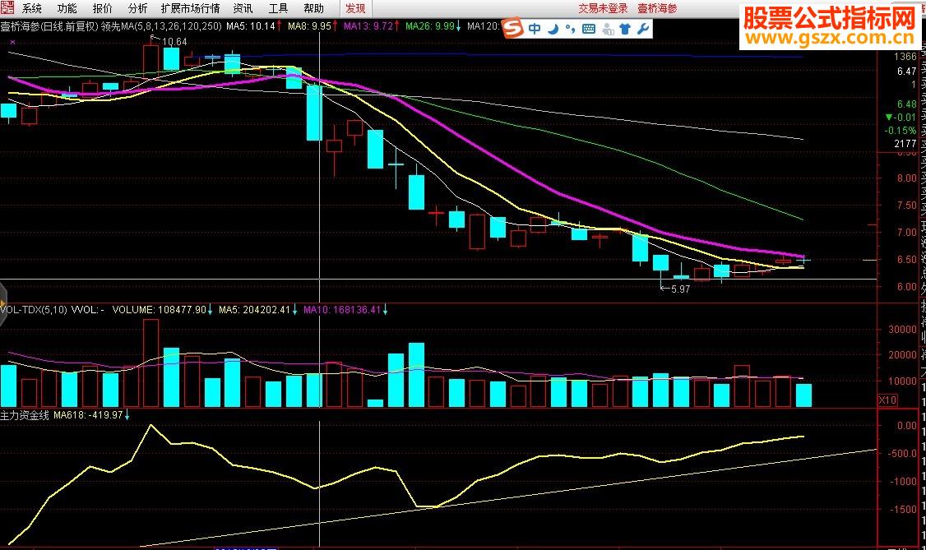
Task: Click the X10 volume scale button
Action: tap(887, 400)
